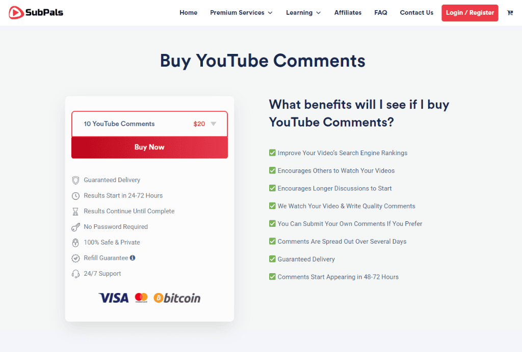Click the Refill Guarantee info icon
Viewport: 522px width, 352px height.
133,258
